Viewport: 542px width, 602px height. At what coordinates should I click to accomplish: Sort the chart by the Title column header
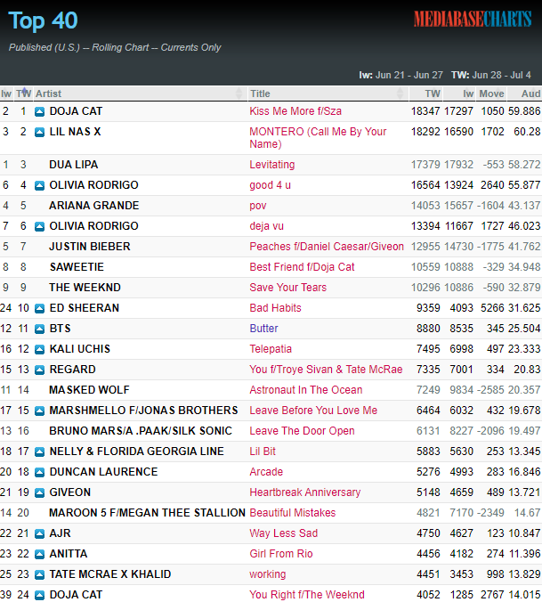pyautogui.click(x=328, y=94)
